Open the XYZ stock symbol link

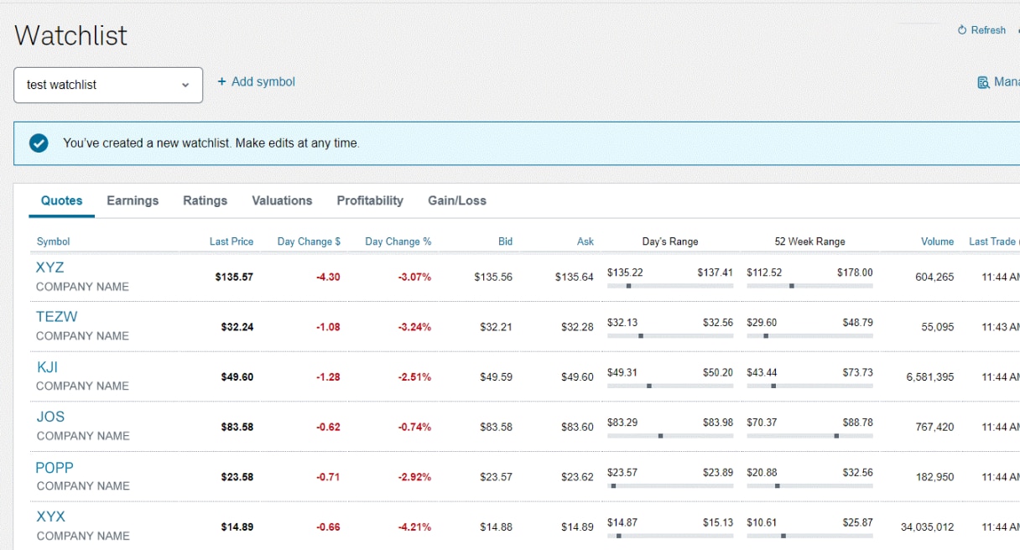(x=50, y=267)
